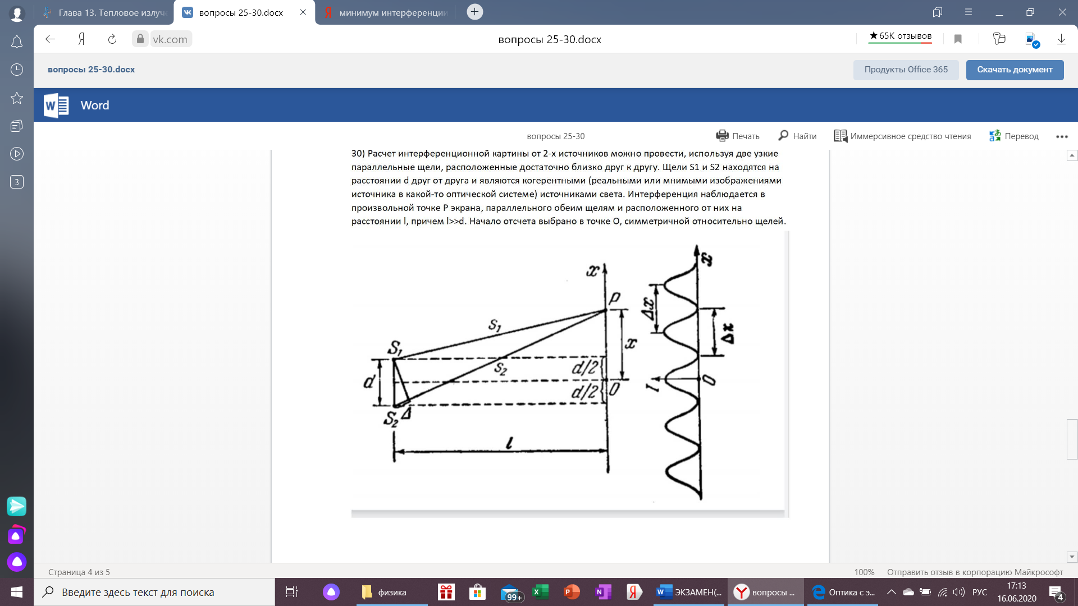Open the физика folder on the taskbar
This screenshot has width=1078, height=606.
pos(392,592)
